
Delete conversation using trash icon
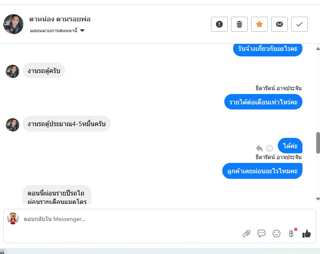[x=239, y=24]
